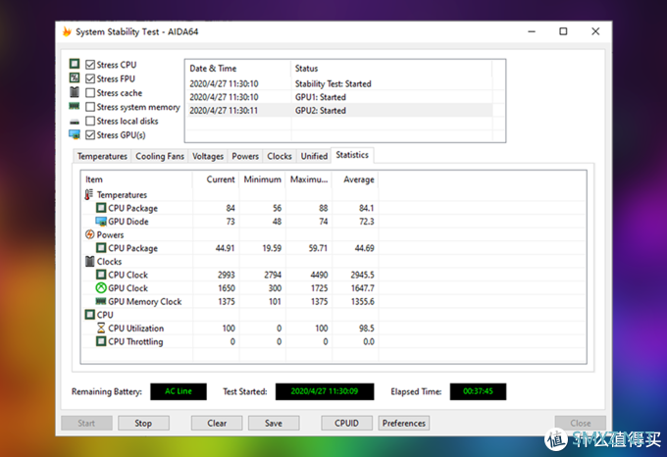Click the Date & Time column header

238,68
